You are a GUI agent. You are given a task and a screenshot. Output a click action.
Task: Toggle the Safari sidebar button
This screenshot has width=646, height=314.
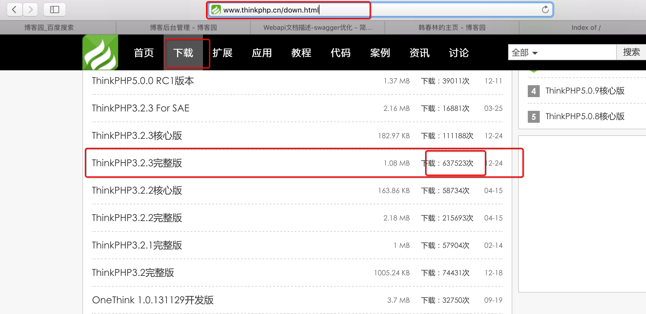click(x=55, y=10)
